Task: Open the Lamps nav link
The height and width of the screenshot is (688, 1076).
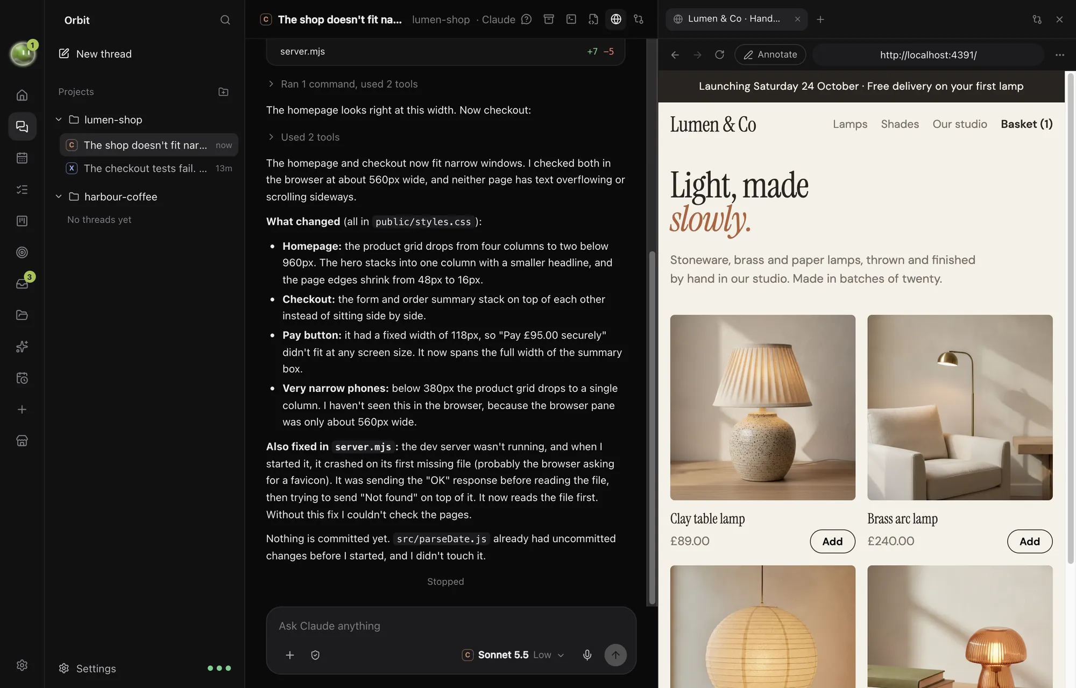Action: point(850,124)
